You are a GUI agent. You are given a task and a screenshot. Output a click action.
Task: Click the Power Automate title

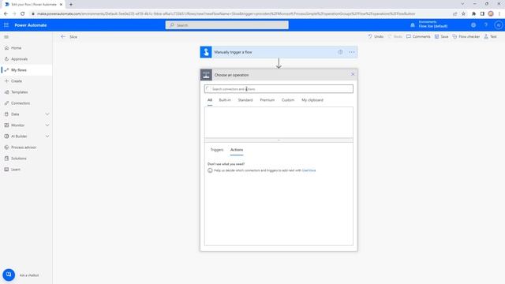click(31, 25)
